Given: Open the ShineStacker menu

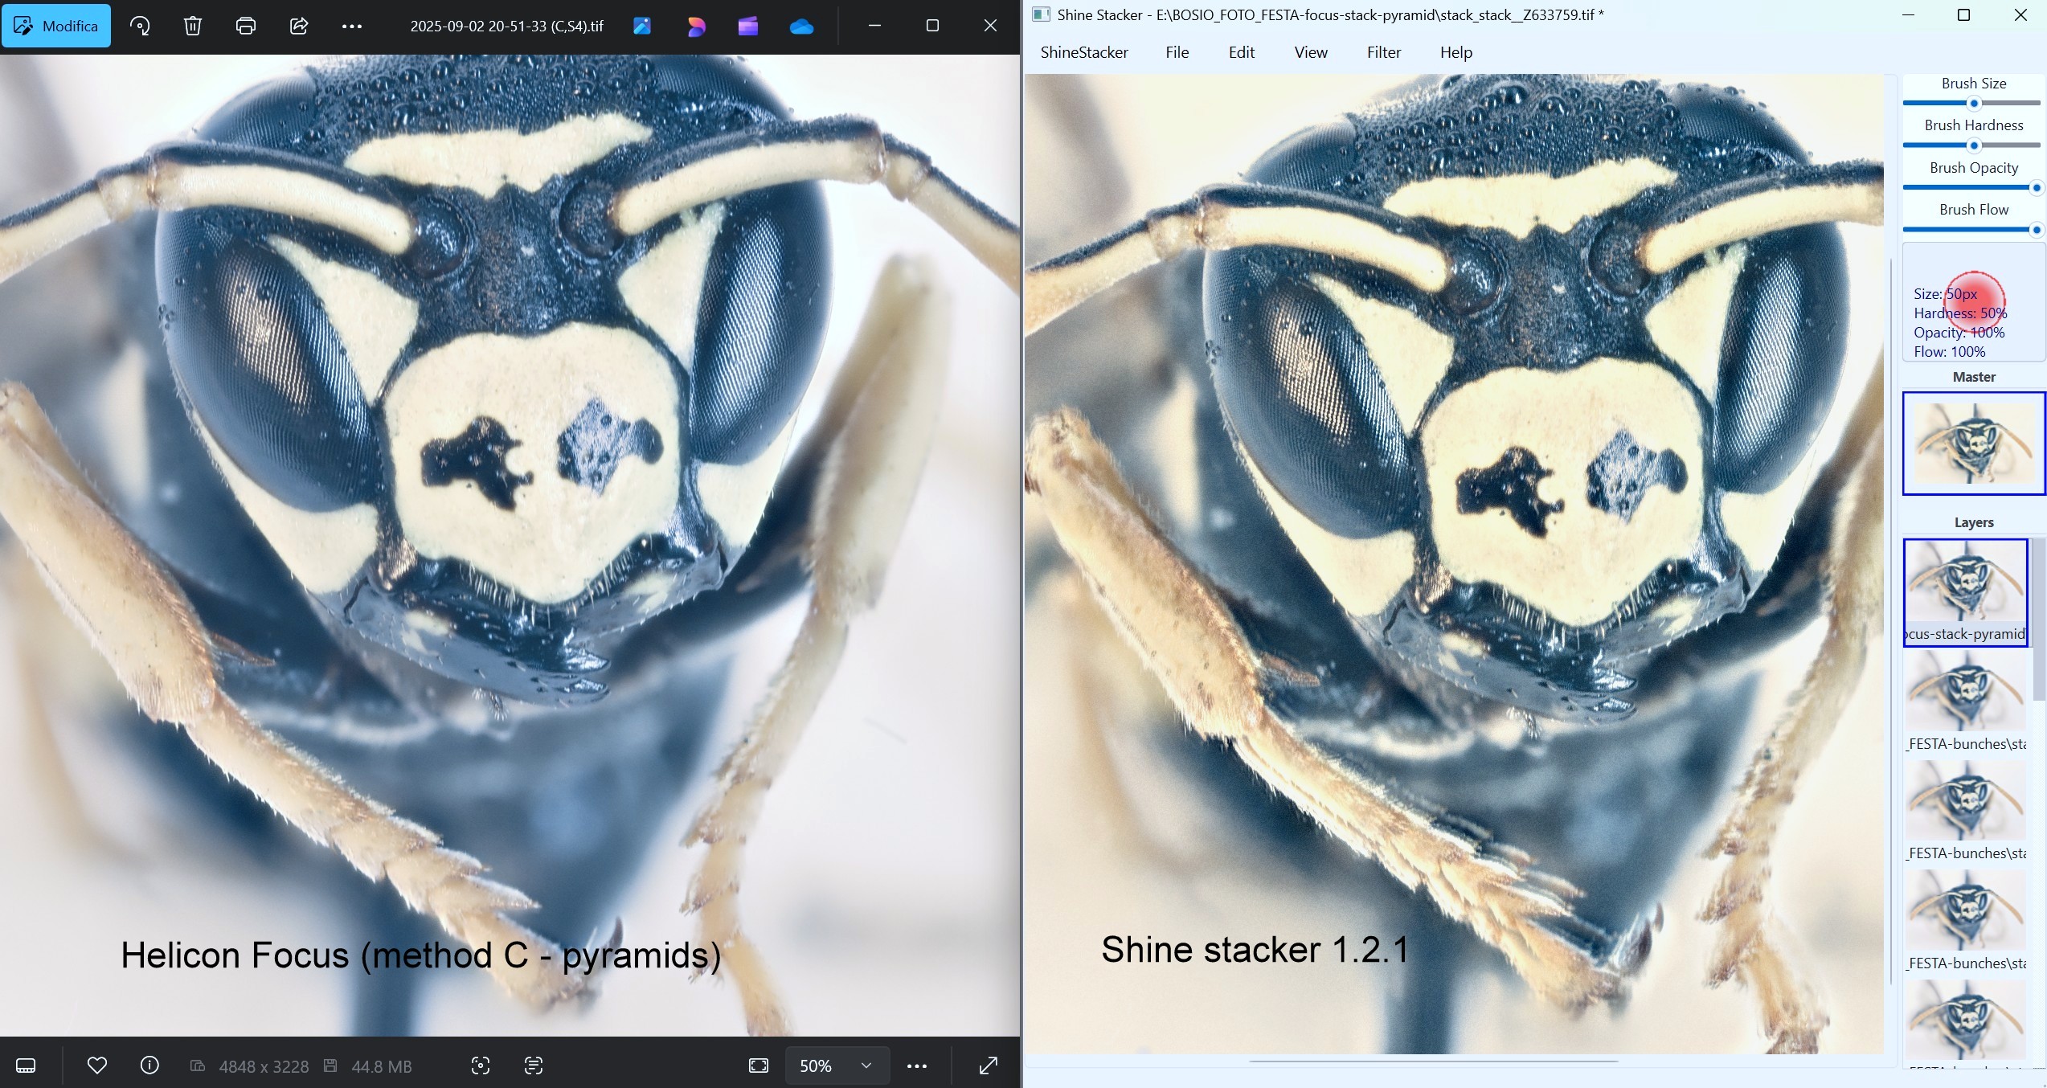Looking at the screenshot, I should coord(1083,52).
